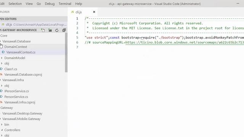Image resolution: width=244 pixels, height=137 pixels.
Task: Open the Debug menu
Action: tap(50, 4)
